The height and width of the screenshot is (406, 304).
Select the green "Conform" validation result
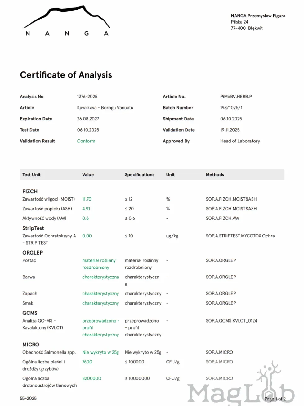(x=86, y=141)
